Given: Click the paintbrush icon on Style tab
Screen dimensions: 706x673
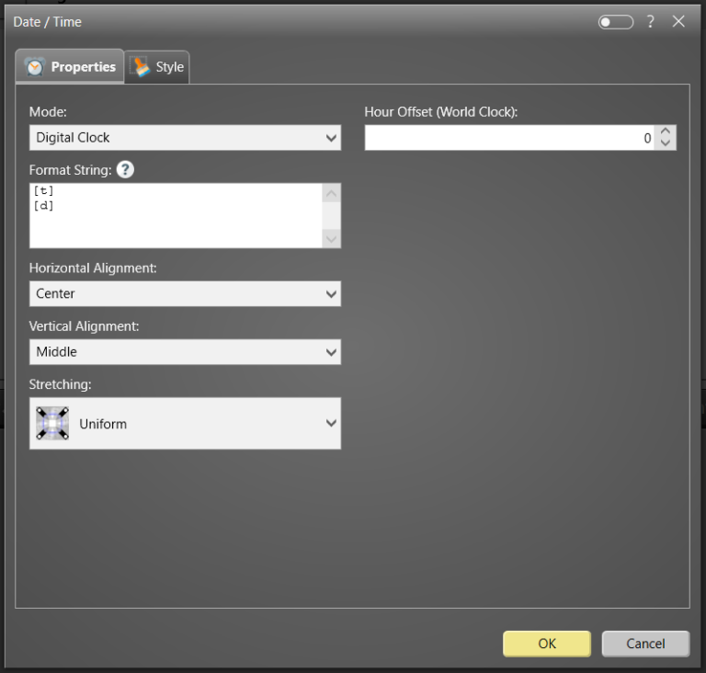Looking at the screenshot, I should tap(141, 67).
